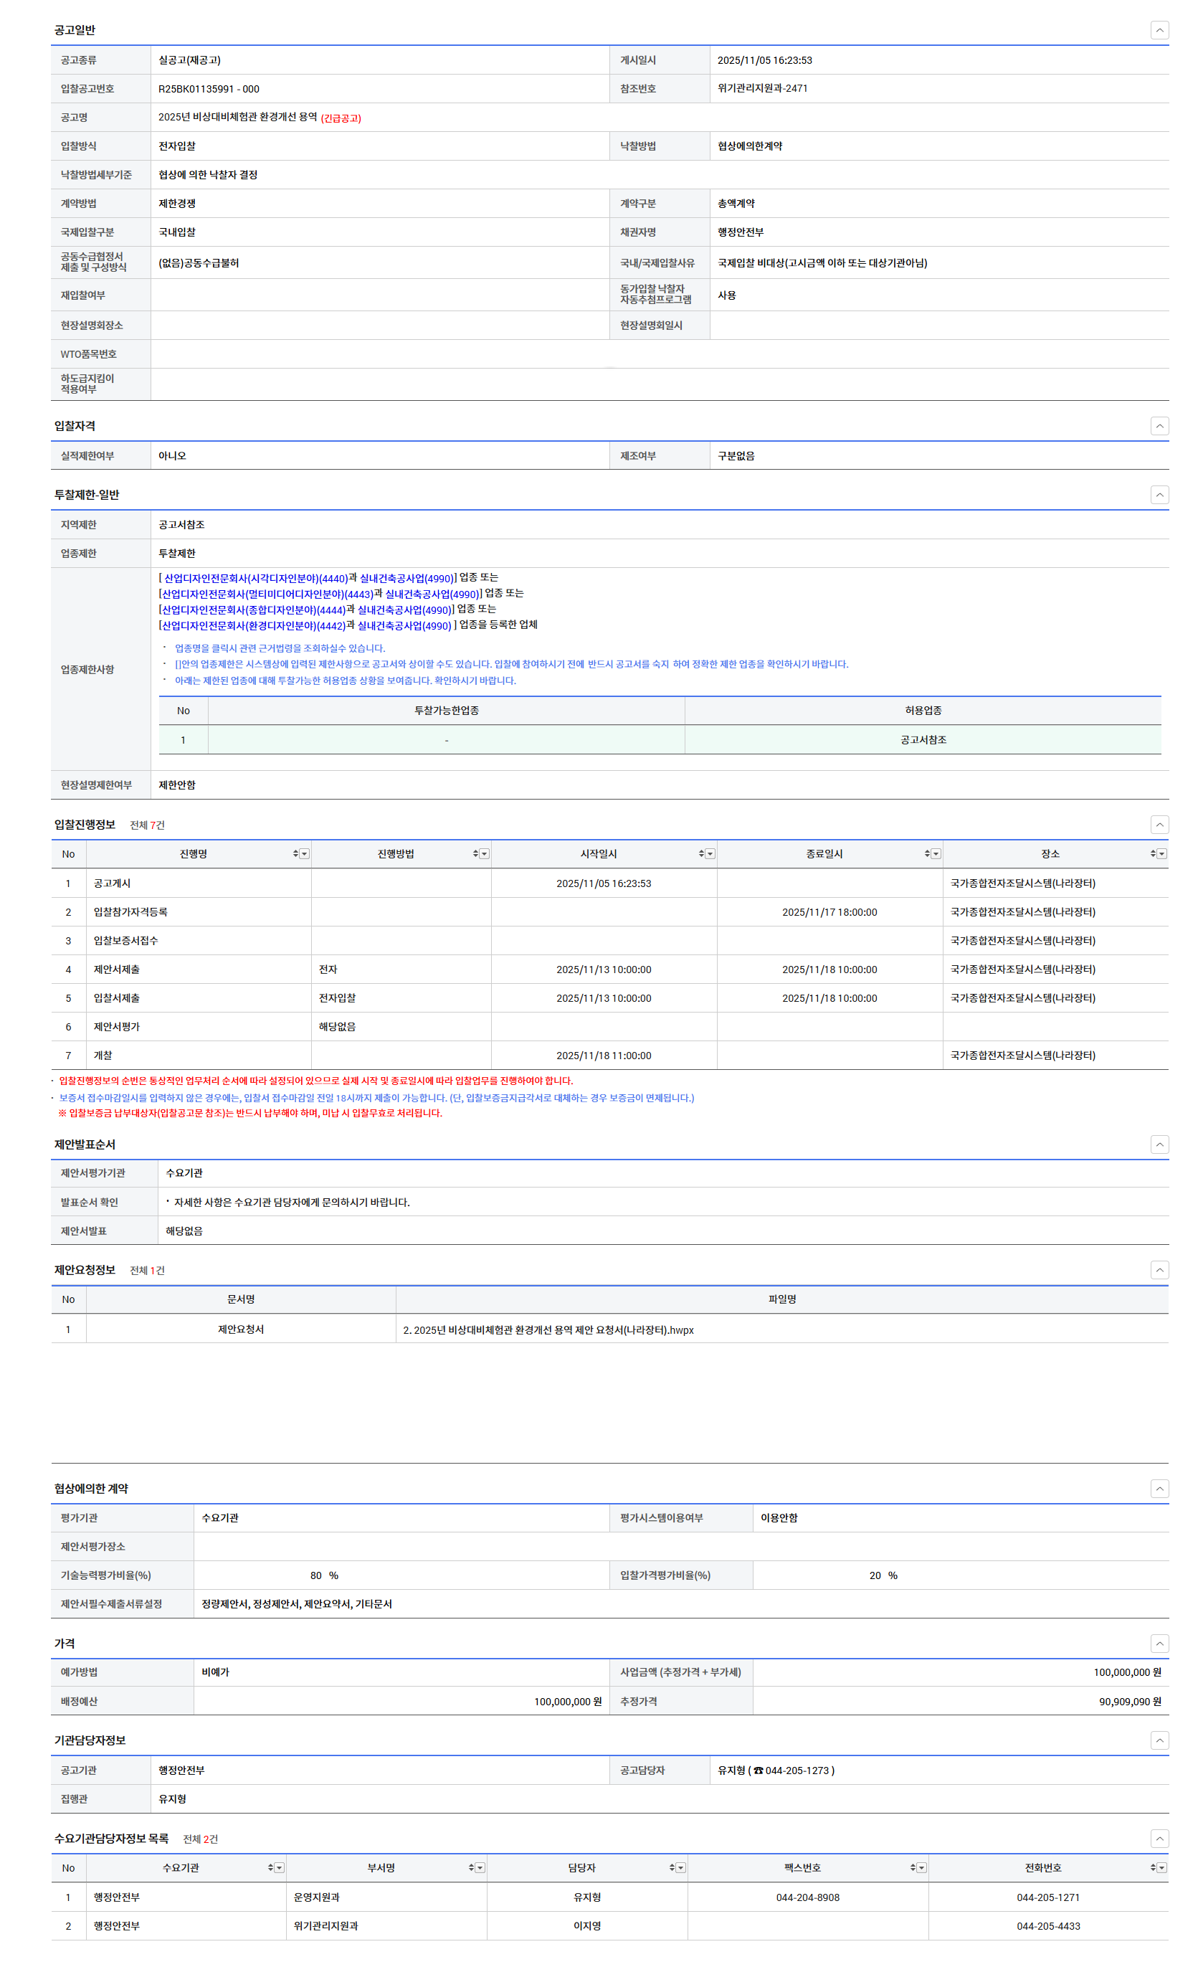Collapse the 기관담당자정보 section
The width and height of the screenshot is (1198, 1967).
[x=1159, y=1740]
